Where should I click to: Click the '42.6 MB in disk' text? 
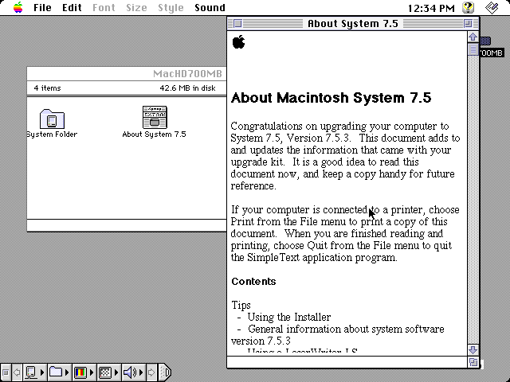click(187, 88)
